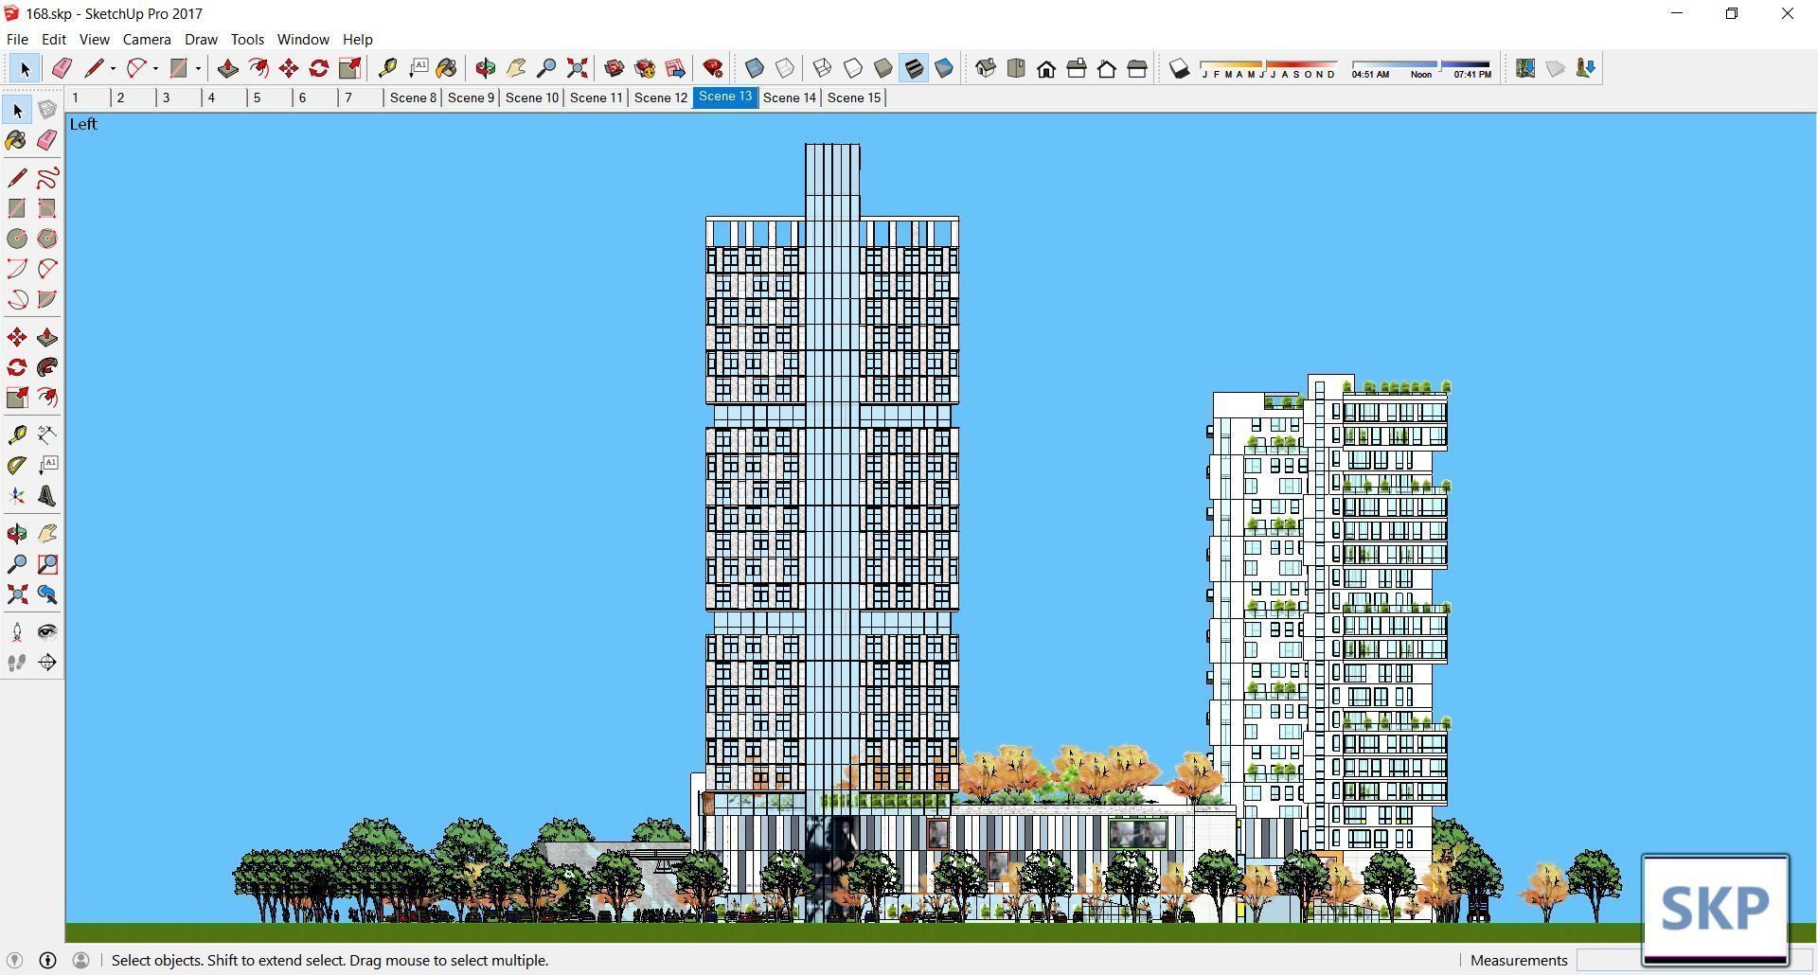Select the Rotate tool in top toolbar

click(x=319, y=68)
